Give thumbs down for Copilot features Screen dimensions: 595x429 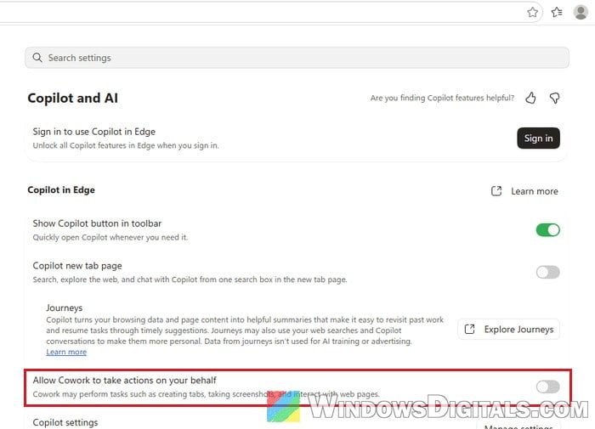(x=554, y=99)
